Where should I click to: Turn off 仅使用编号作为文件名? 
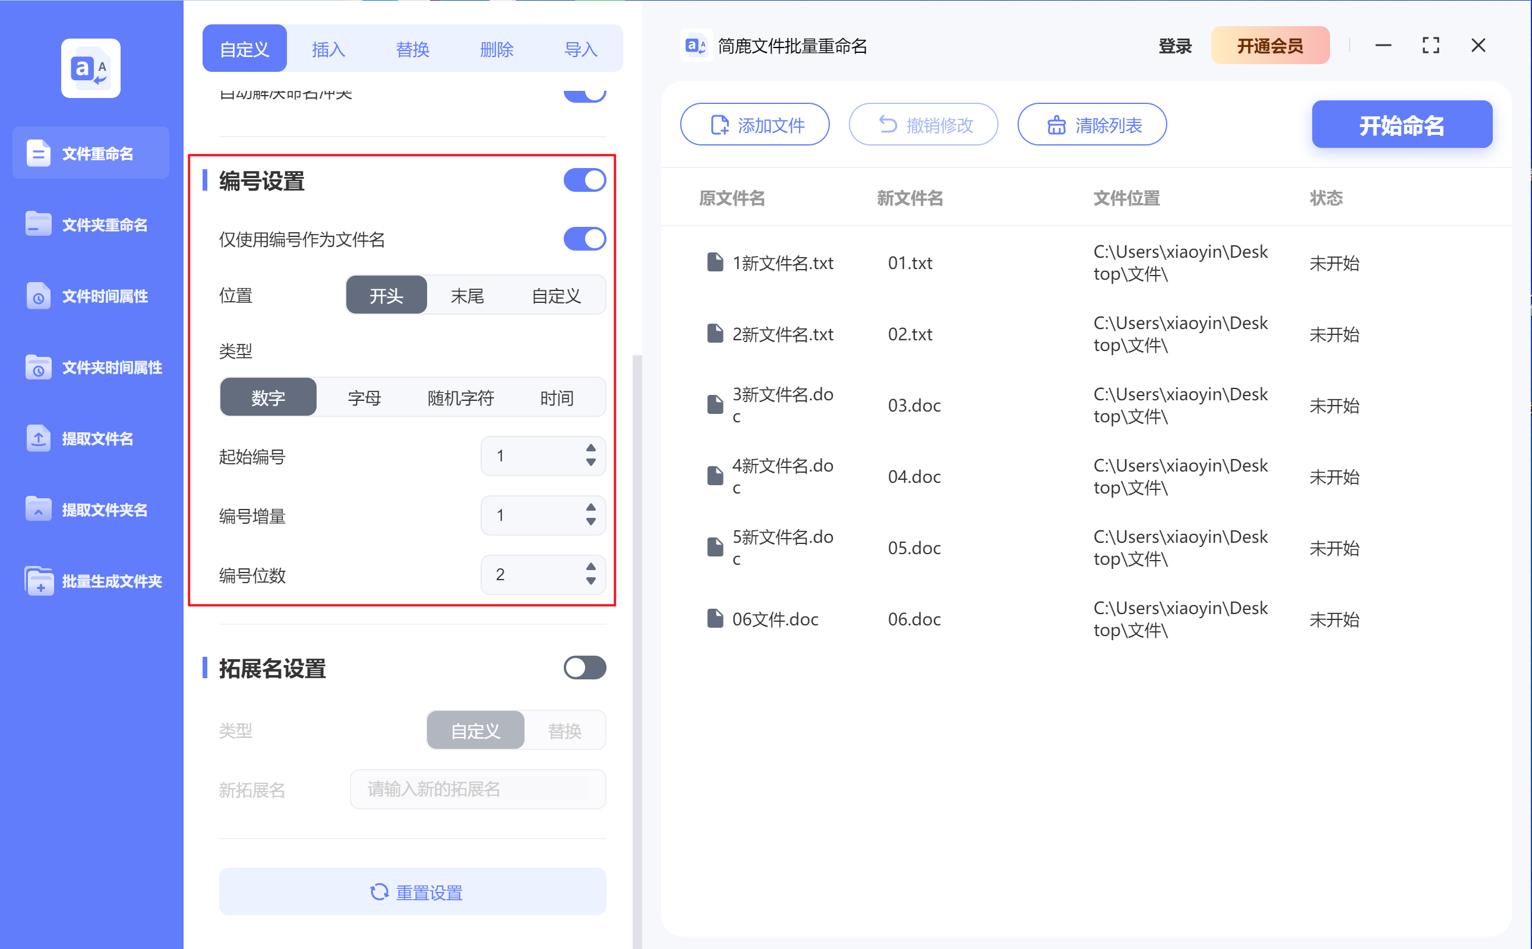point(585,239)
